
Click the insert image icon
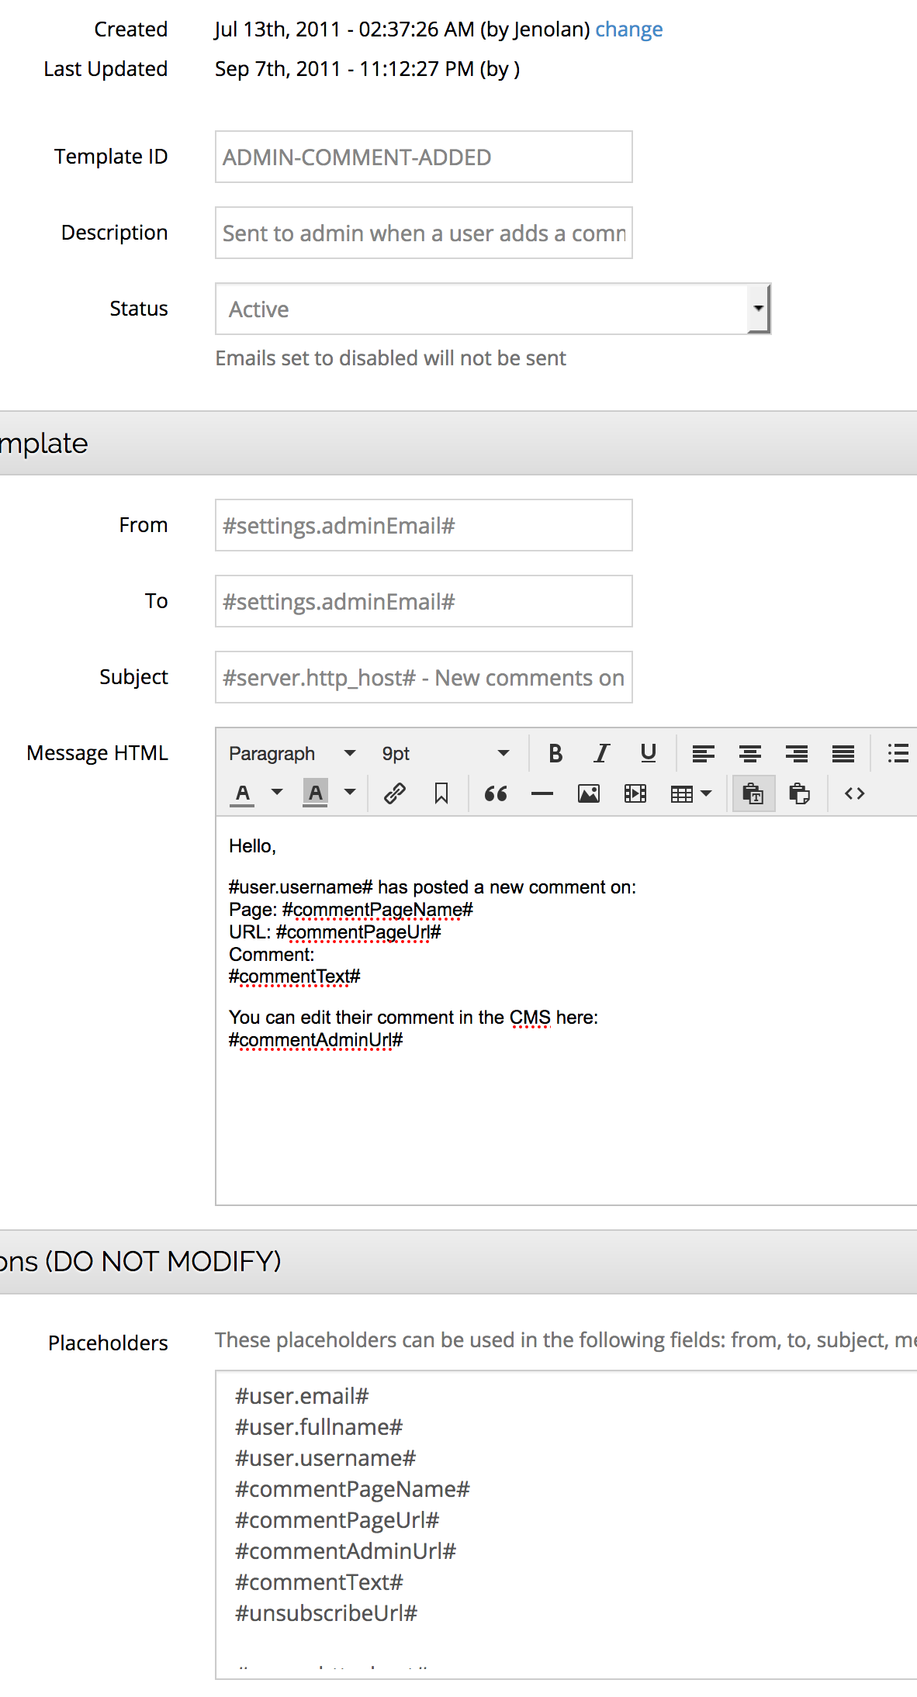[589, 793]
